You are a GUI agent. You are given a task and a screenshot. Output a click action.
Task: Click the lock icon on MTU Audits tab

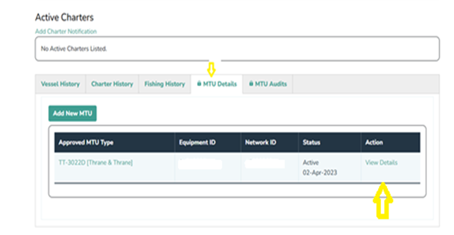[251, 84]
